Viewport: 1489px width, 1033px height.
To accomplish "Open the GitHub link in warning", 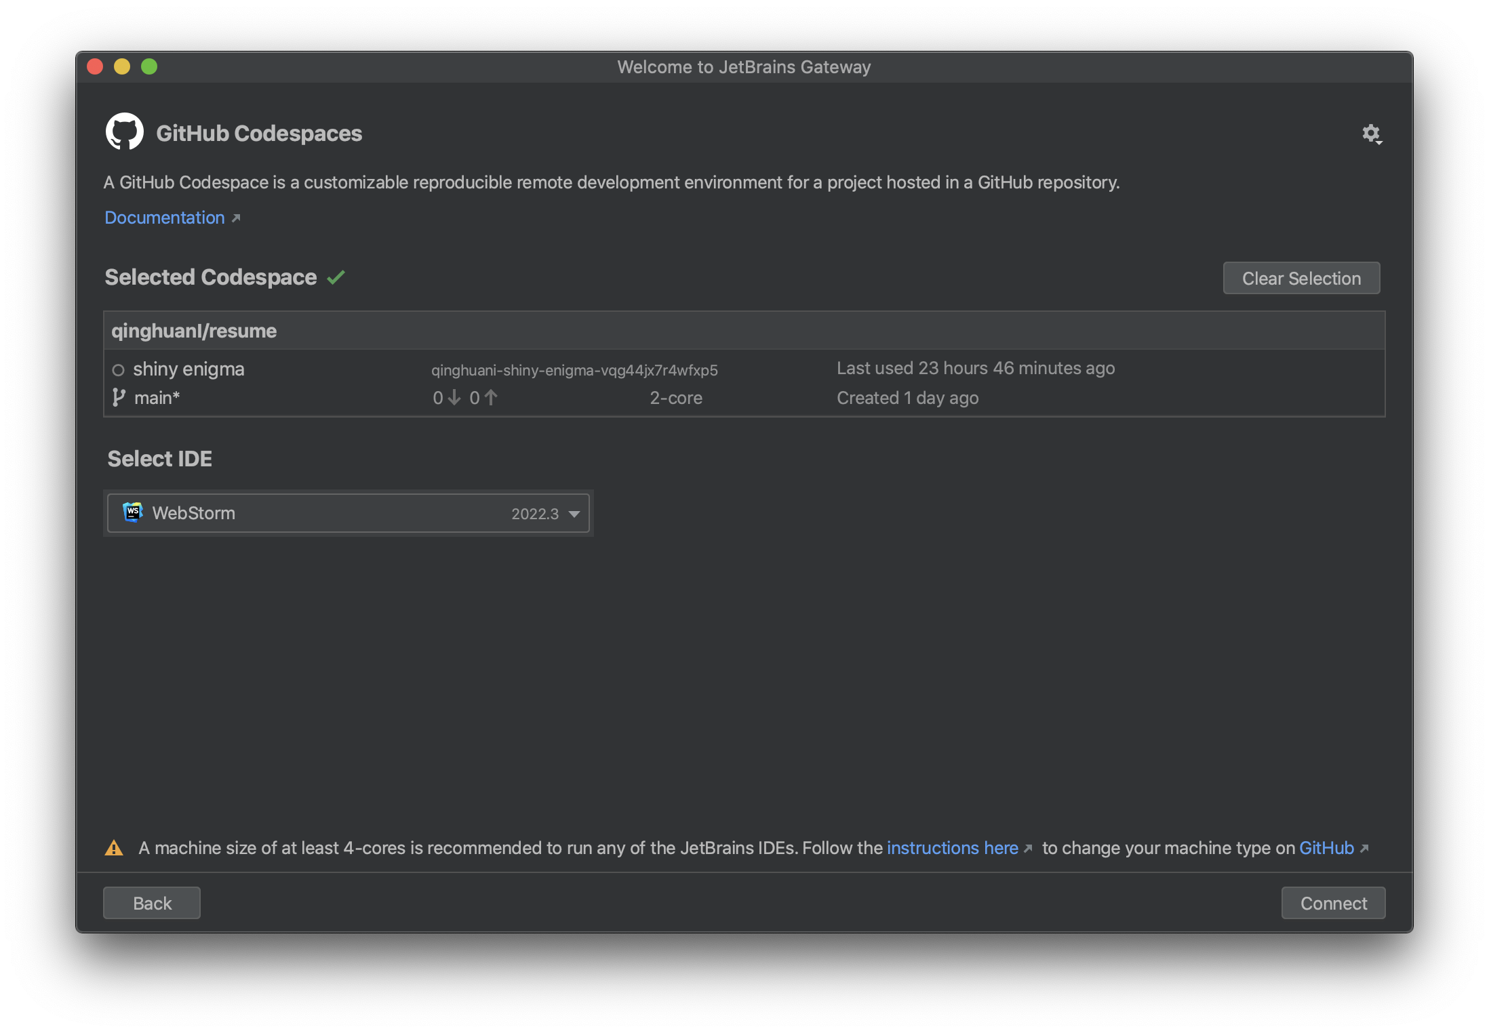I will pos(1326,848).
